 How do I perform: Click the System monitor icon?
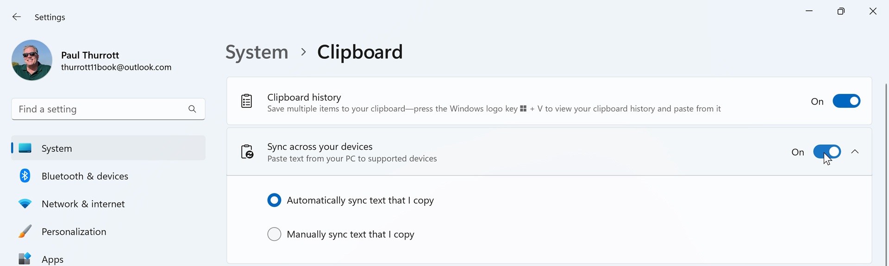coord(25,148)
